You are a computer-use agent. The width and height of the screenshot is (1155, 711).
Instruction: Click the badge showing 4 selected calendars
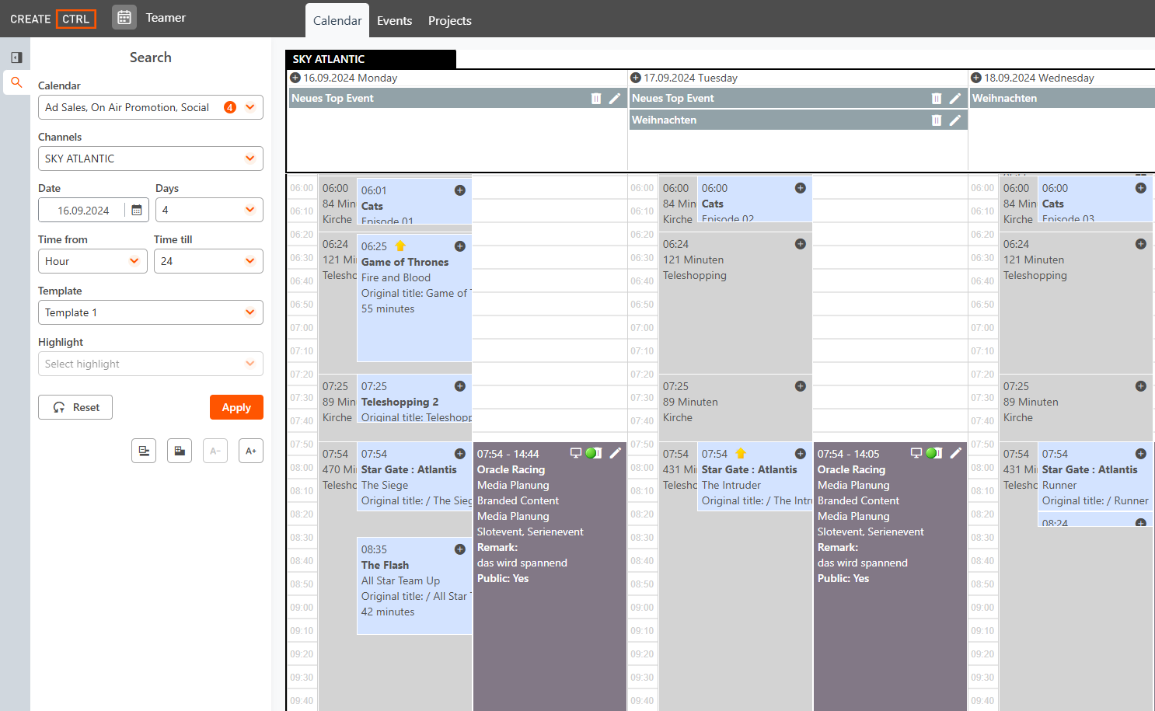[230, 107]
